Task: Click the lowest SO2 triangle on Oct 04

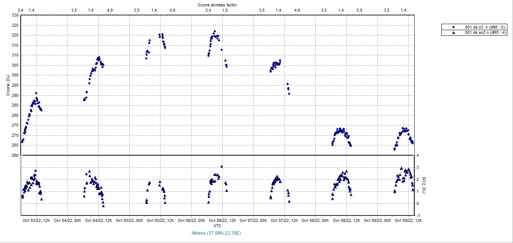Action: [x=103, y=206]
